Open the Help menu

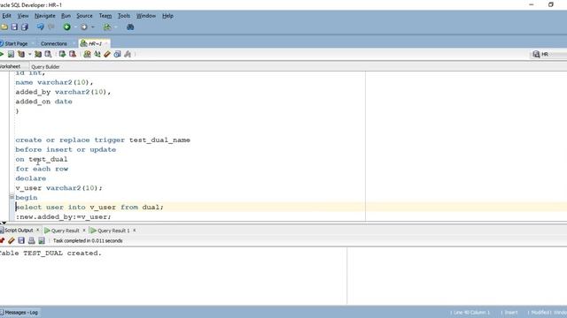(x=167, y=16)
